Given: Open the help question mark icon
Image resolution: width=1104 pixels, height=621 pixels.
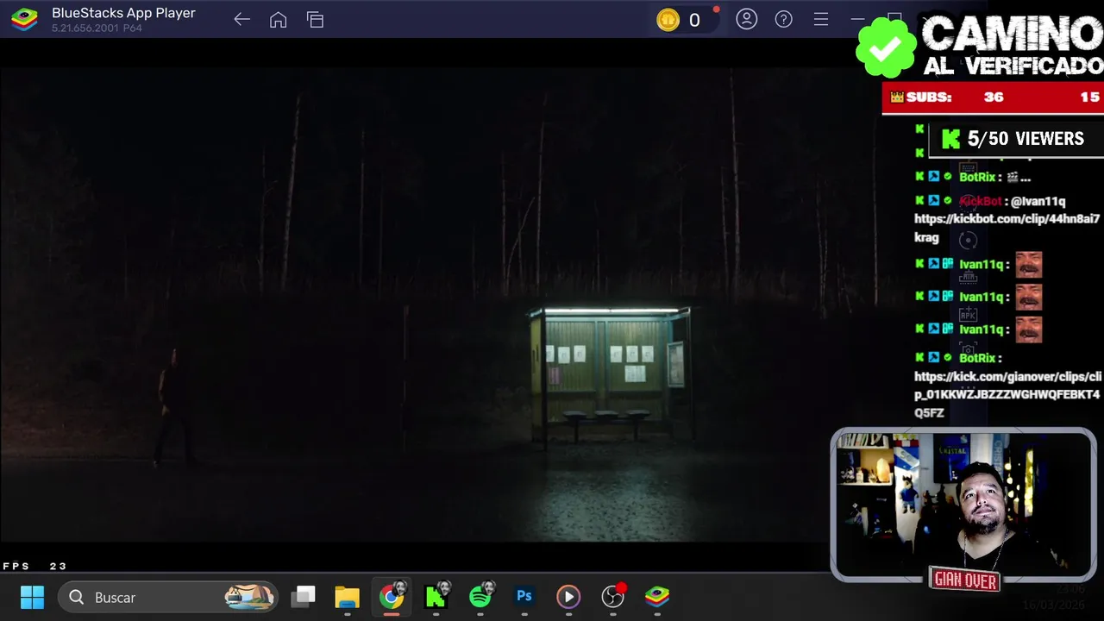Looking at the screenshot, I should coord(784,19).
